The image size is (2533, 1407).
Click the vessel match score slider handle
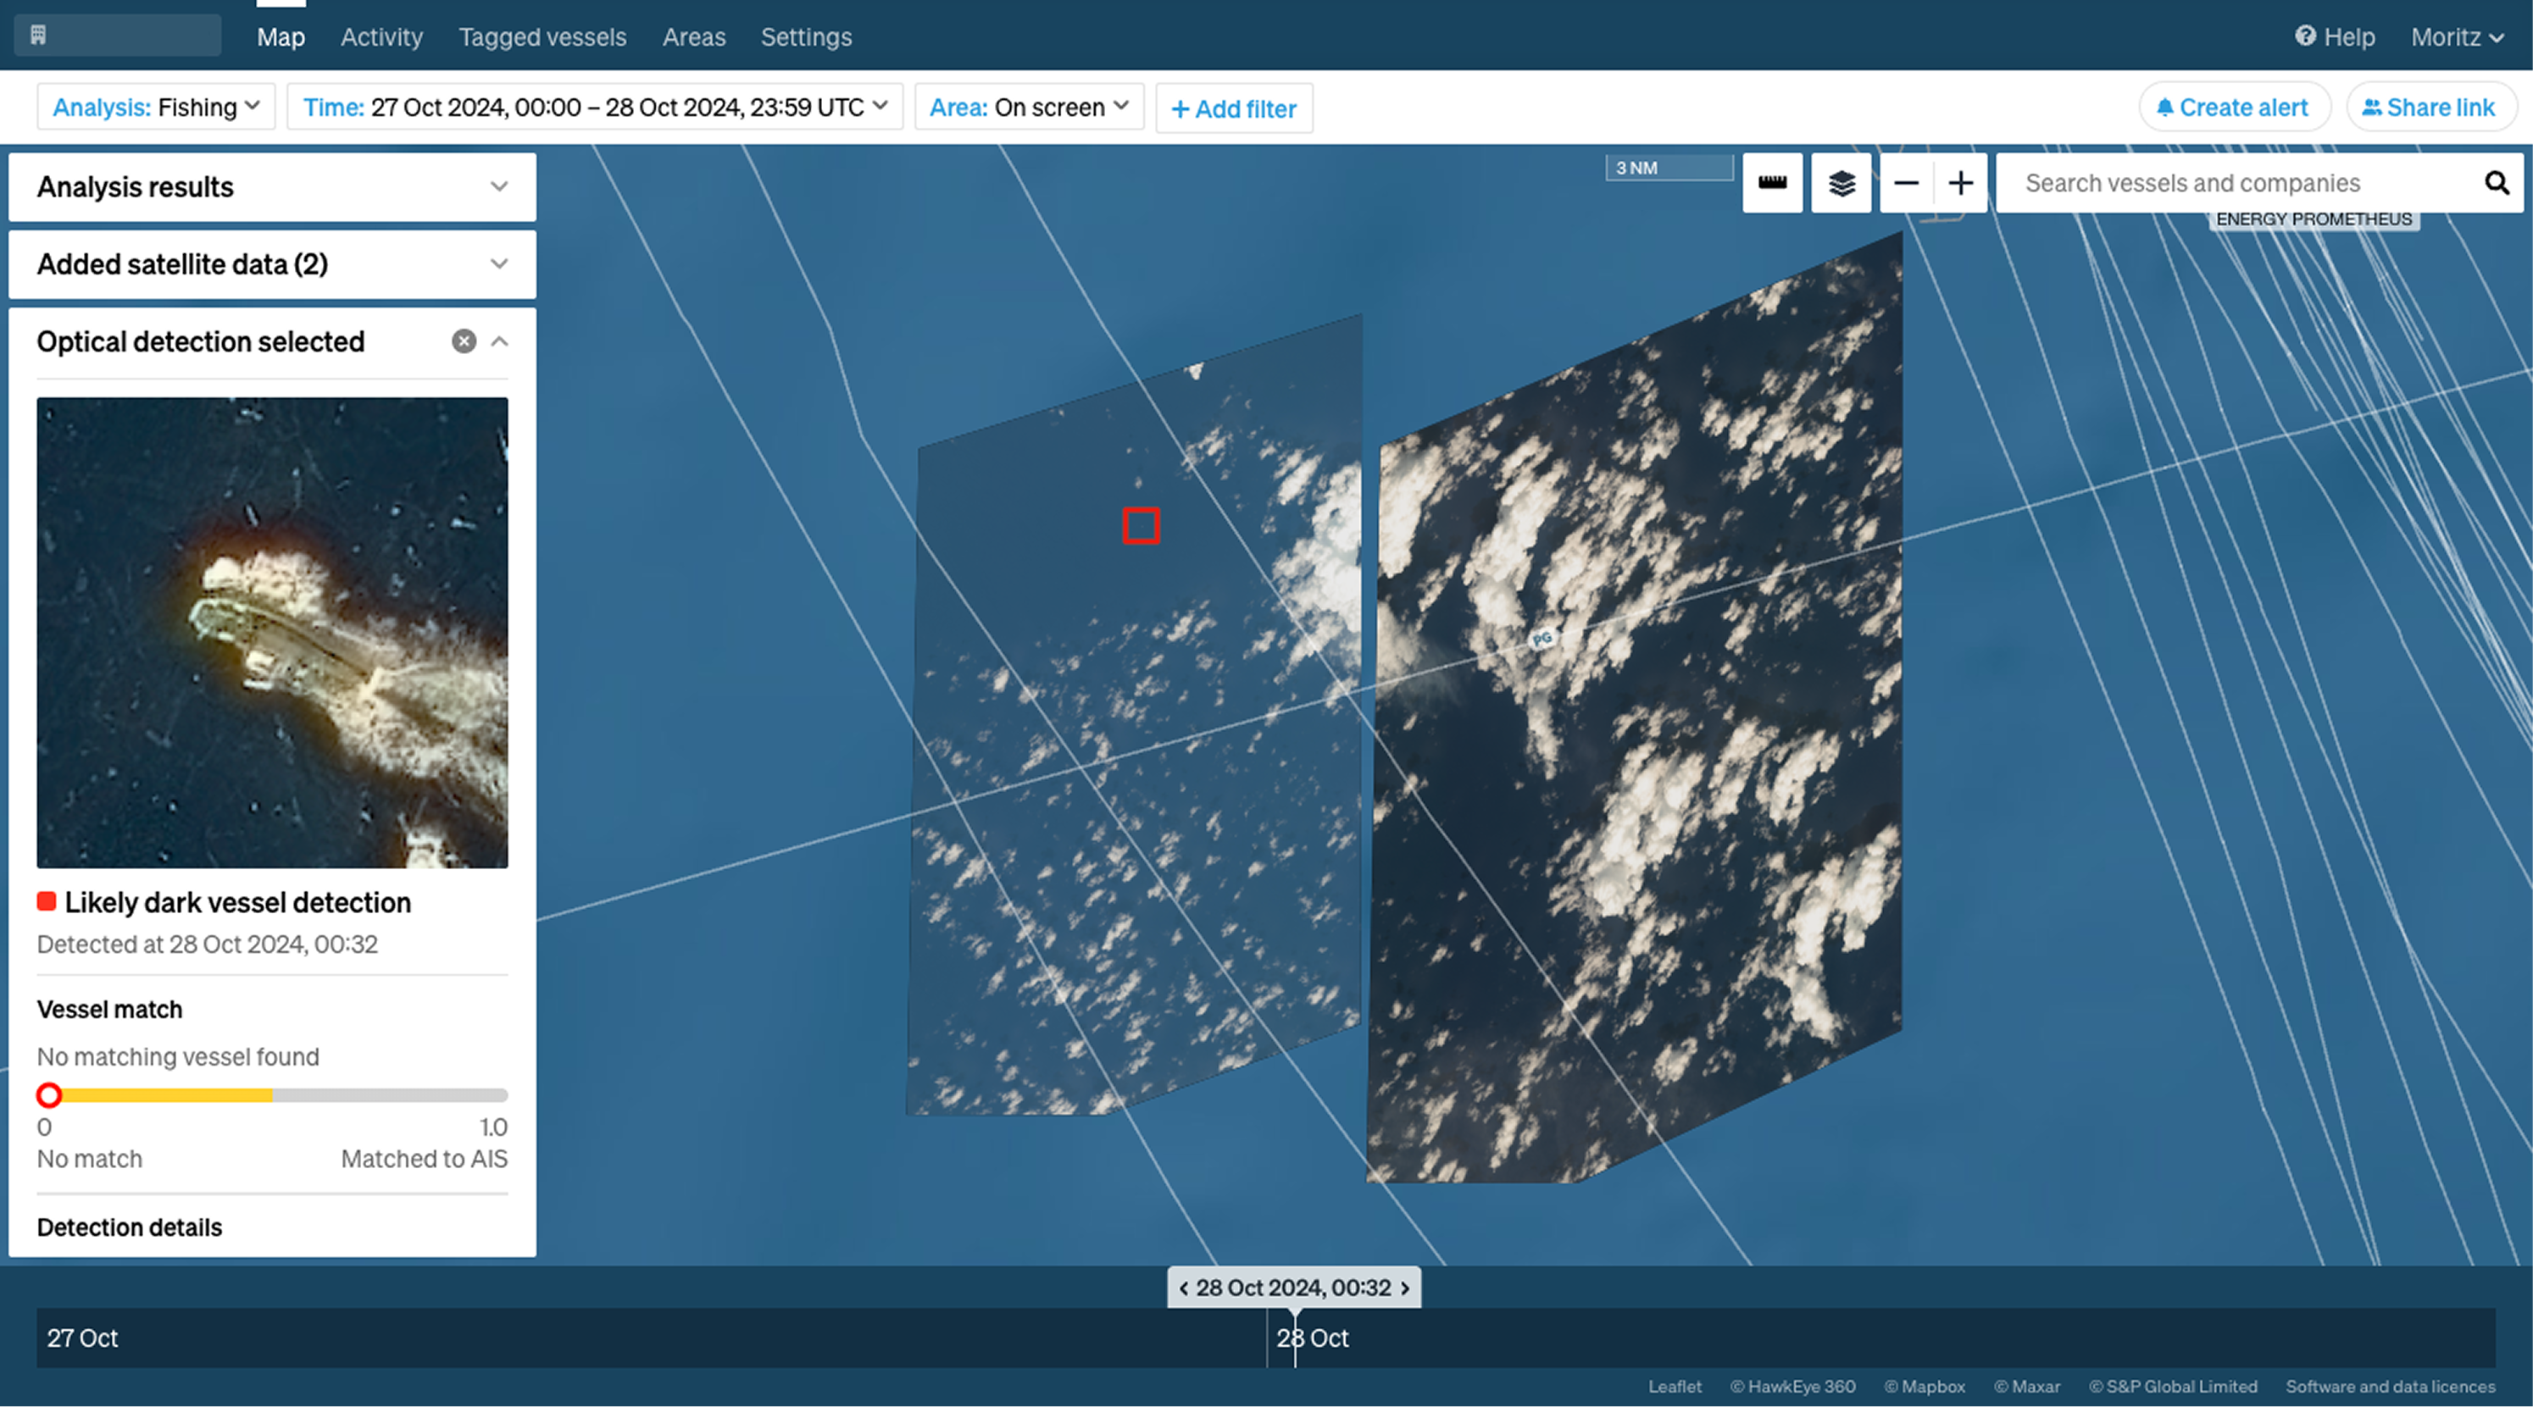(49, 1094)
